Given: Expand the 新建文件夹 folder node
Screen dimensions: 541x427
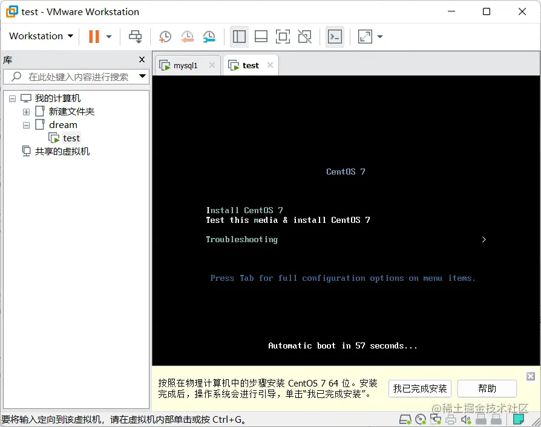Looking at the screenshot, I should (26, 112).
